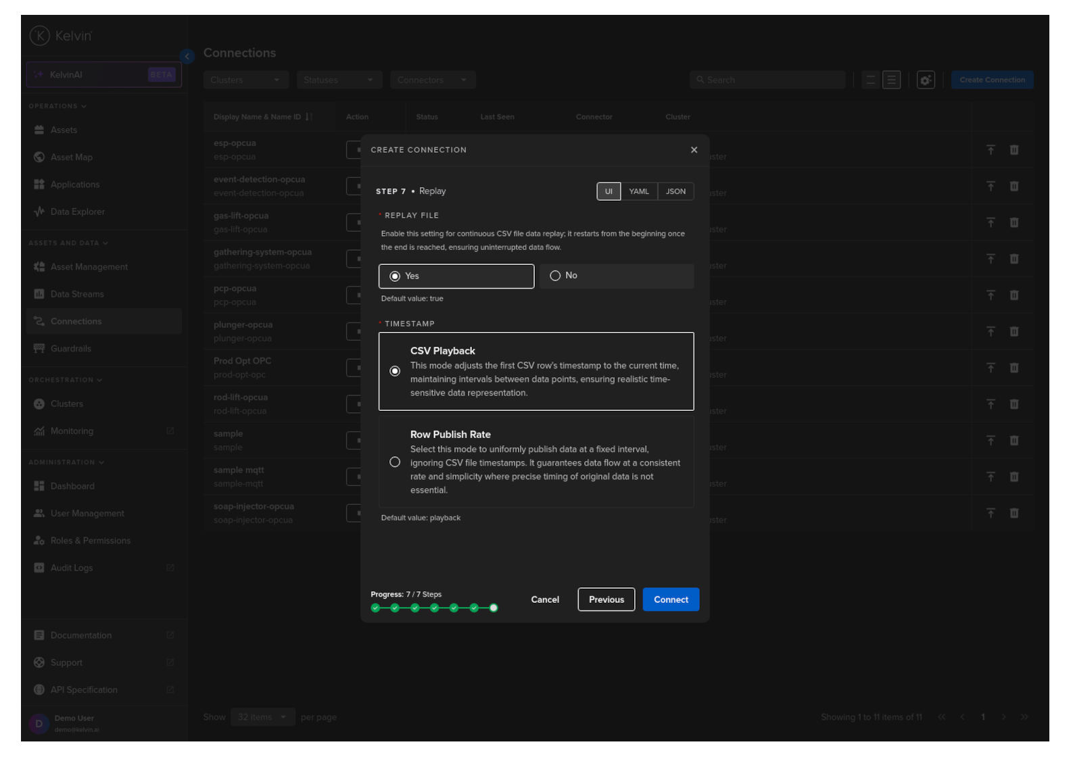Screen dimensions: 1071x757
Task: Go back with the Previous button
Action: [606, 600]
